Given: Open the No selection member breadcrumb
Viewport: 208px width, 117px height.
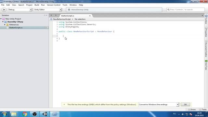Looking at the screenshot, I should point(80,19).
